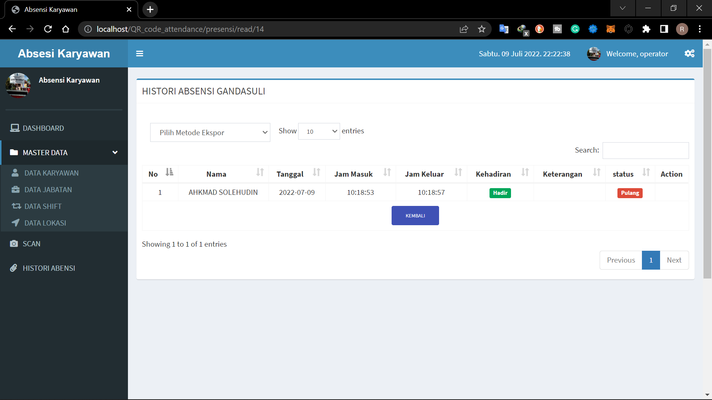Open a new browser tab
Screen dimensions: 712x400
(x=150, y=10)
